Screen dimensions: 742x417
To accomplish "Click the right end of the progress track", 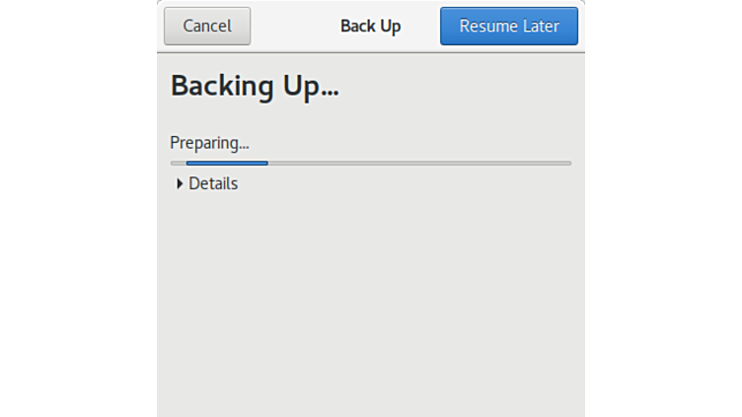I will [566, 163].
